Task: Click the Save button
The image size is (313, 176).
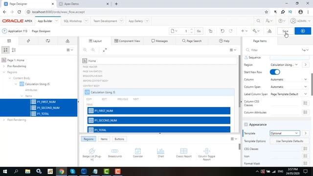Action: coord(286,31)
